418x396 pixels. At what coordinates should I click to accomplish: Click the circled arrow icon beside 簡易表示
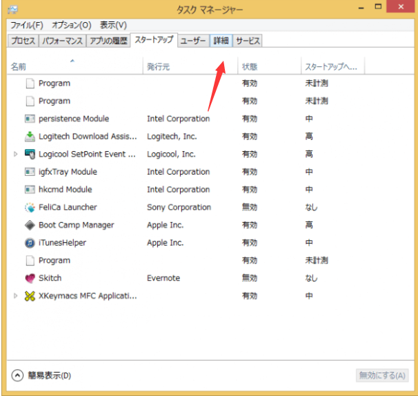pos(17,375)
